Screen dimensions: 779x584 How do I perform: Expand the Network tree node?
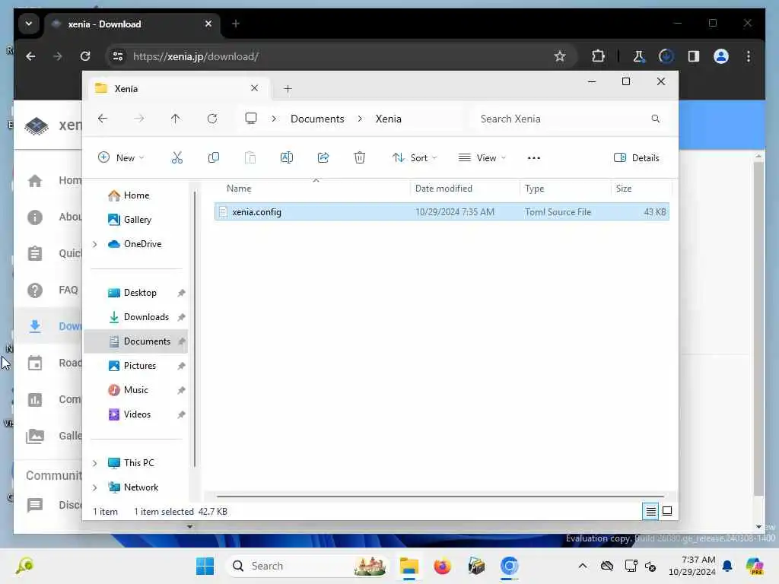[x=95, y=487]
